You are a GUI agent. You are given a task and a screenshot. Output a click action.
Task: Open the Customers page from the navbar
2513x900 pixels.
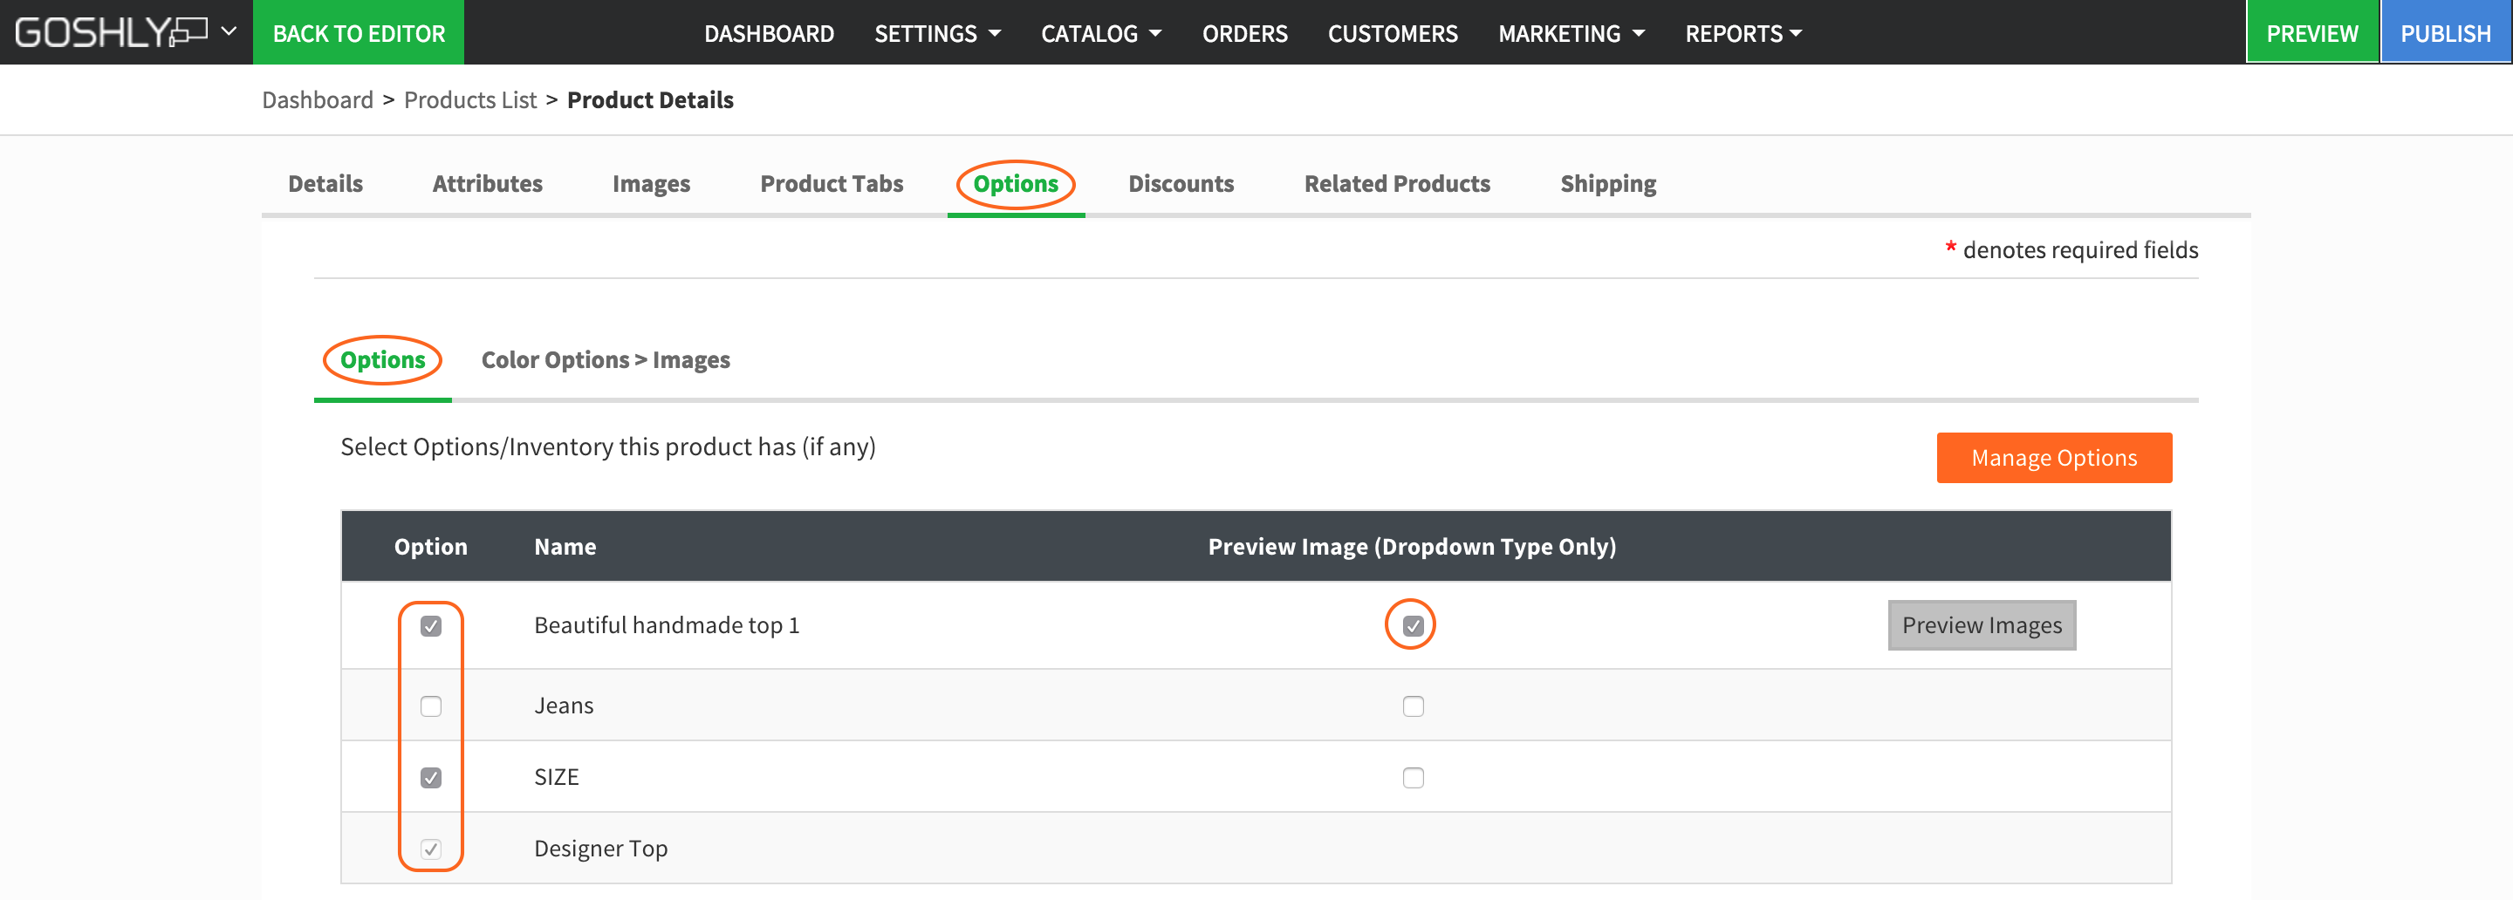click(1392, 33)
